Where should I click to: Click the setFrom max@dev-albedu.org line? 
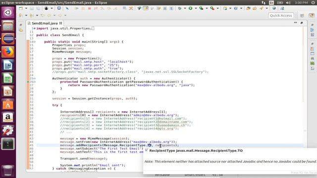click(x=118, y=142)
